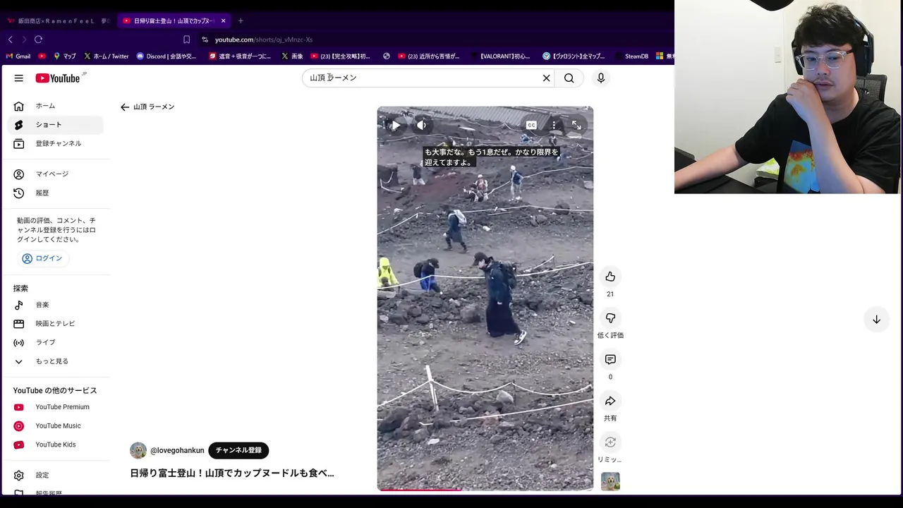Start voice search with microphone icon

tap(601, 78)
